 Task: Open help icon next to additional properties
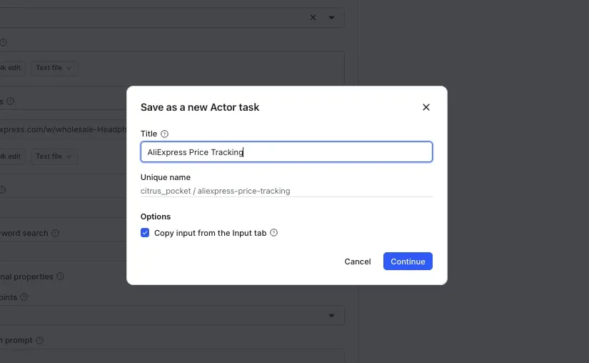click(60, 277)
